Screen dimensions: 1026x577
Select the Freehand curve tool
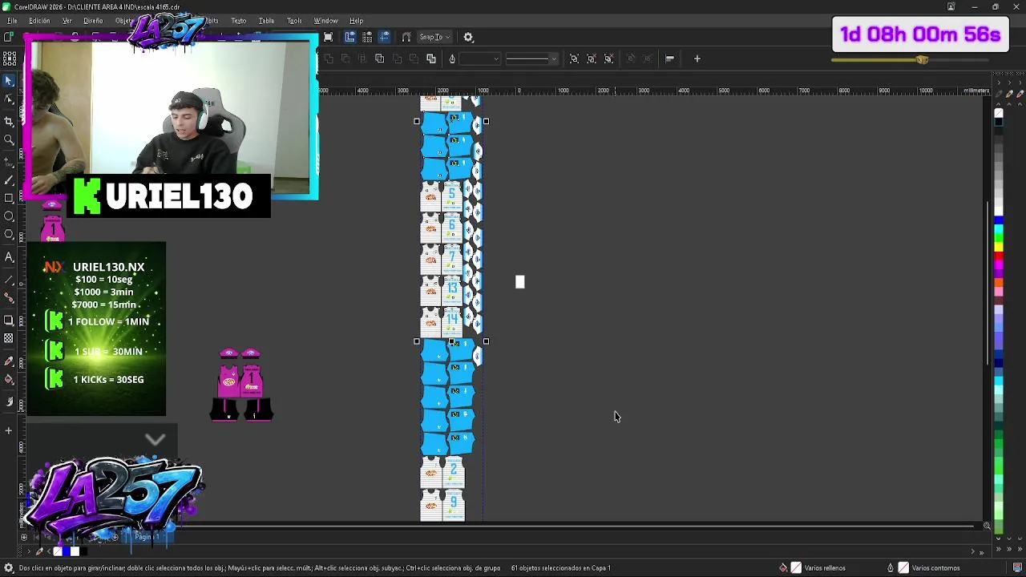pyautogui.click(x=9, y=160)
